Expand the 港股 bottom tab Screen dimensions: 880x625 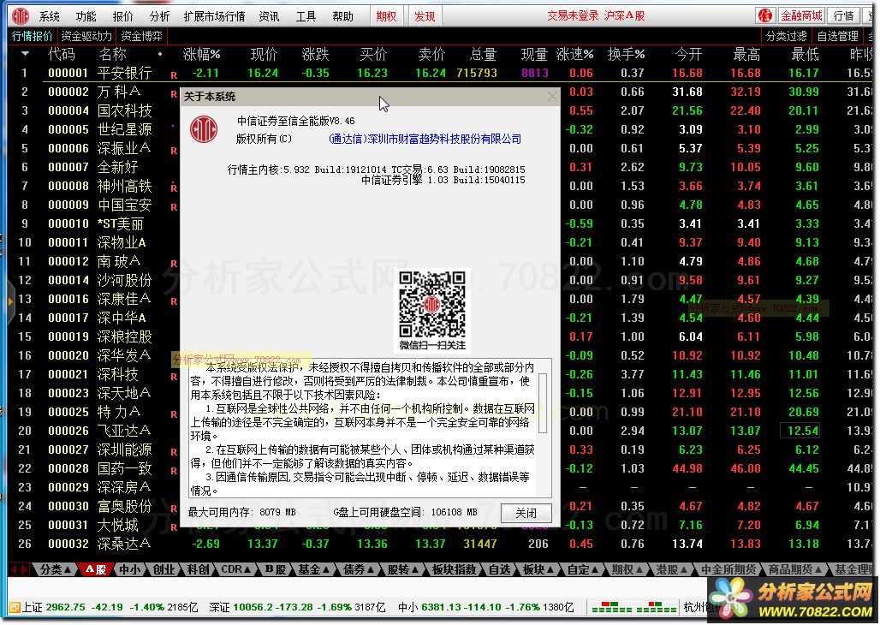[x=671, y=569]
